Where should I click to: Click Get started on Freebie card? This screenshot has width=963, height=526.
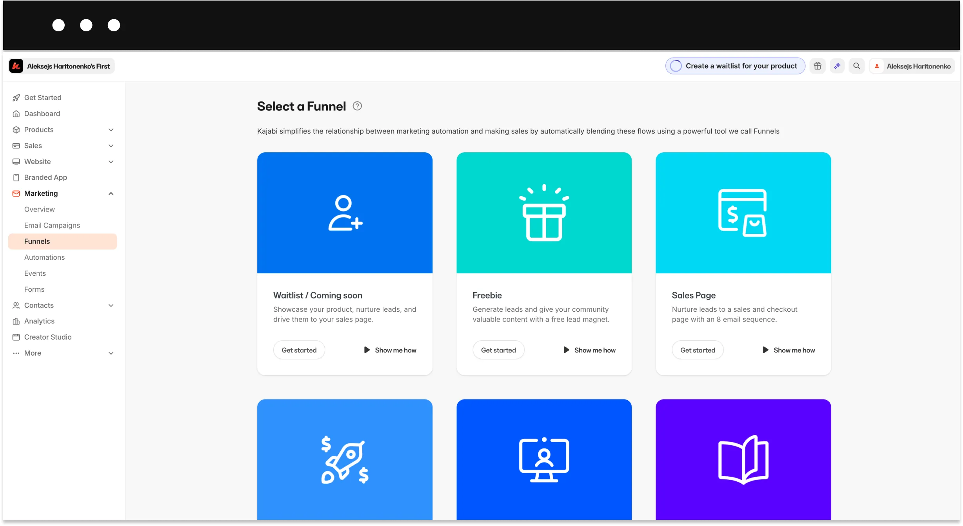pyautogui.click(x=498, y=350)
